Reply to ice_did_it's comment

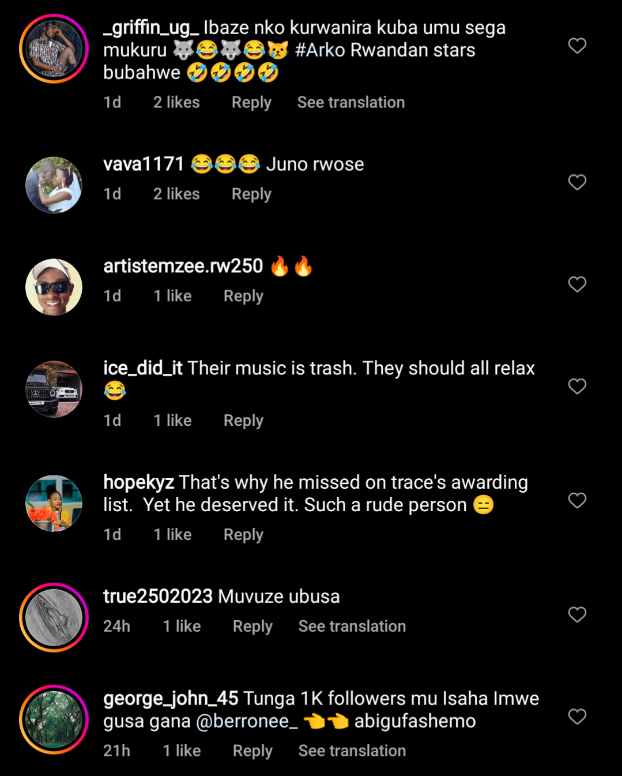243,421
